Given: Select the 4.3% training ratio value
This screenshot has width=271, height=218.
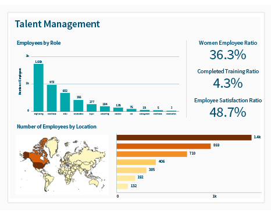Looking at the screenshot, I should 228,83.
